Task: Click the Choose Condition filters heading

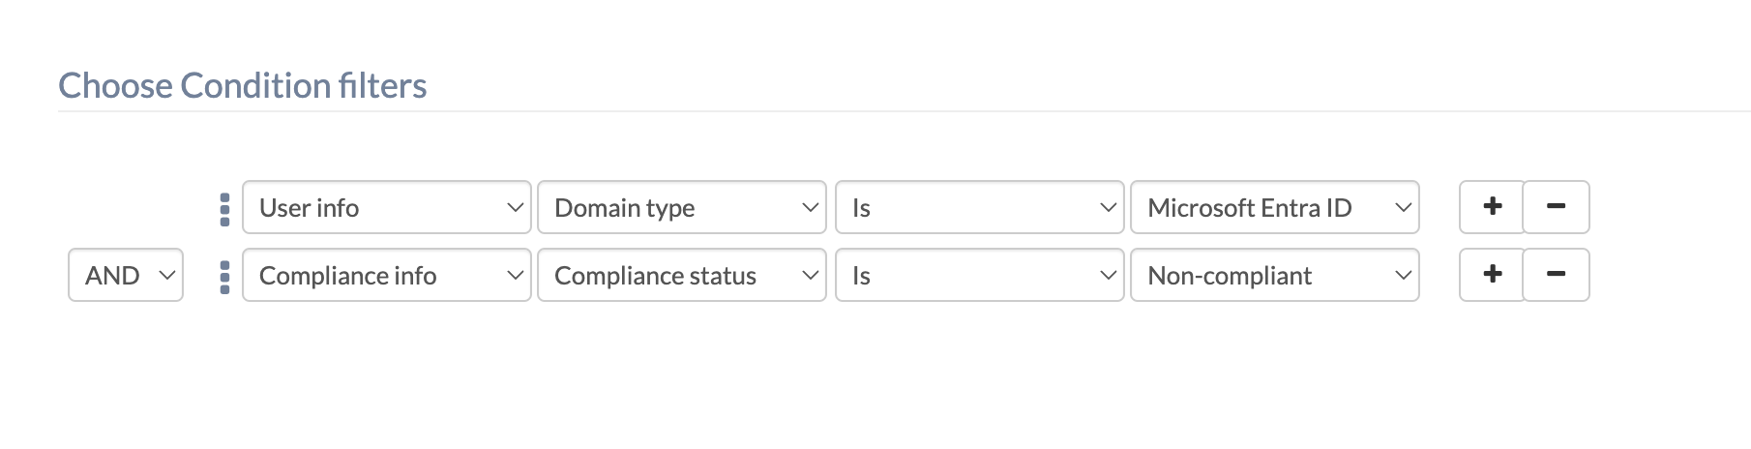Action: 243,86
